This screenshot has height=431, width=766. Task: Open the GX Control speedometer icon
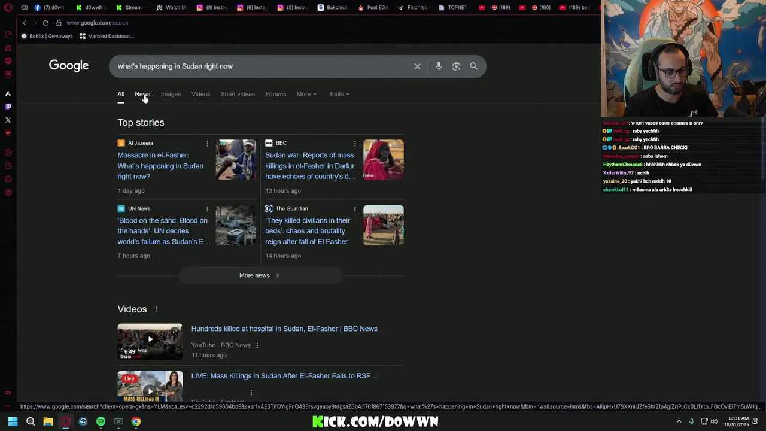(8, 35)
